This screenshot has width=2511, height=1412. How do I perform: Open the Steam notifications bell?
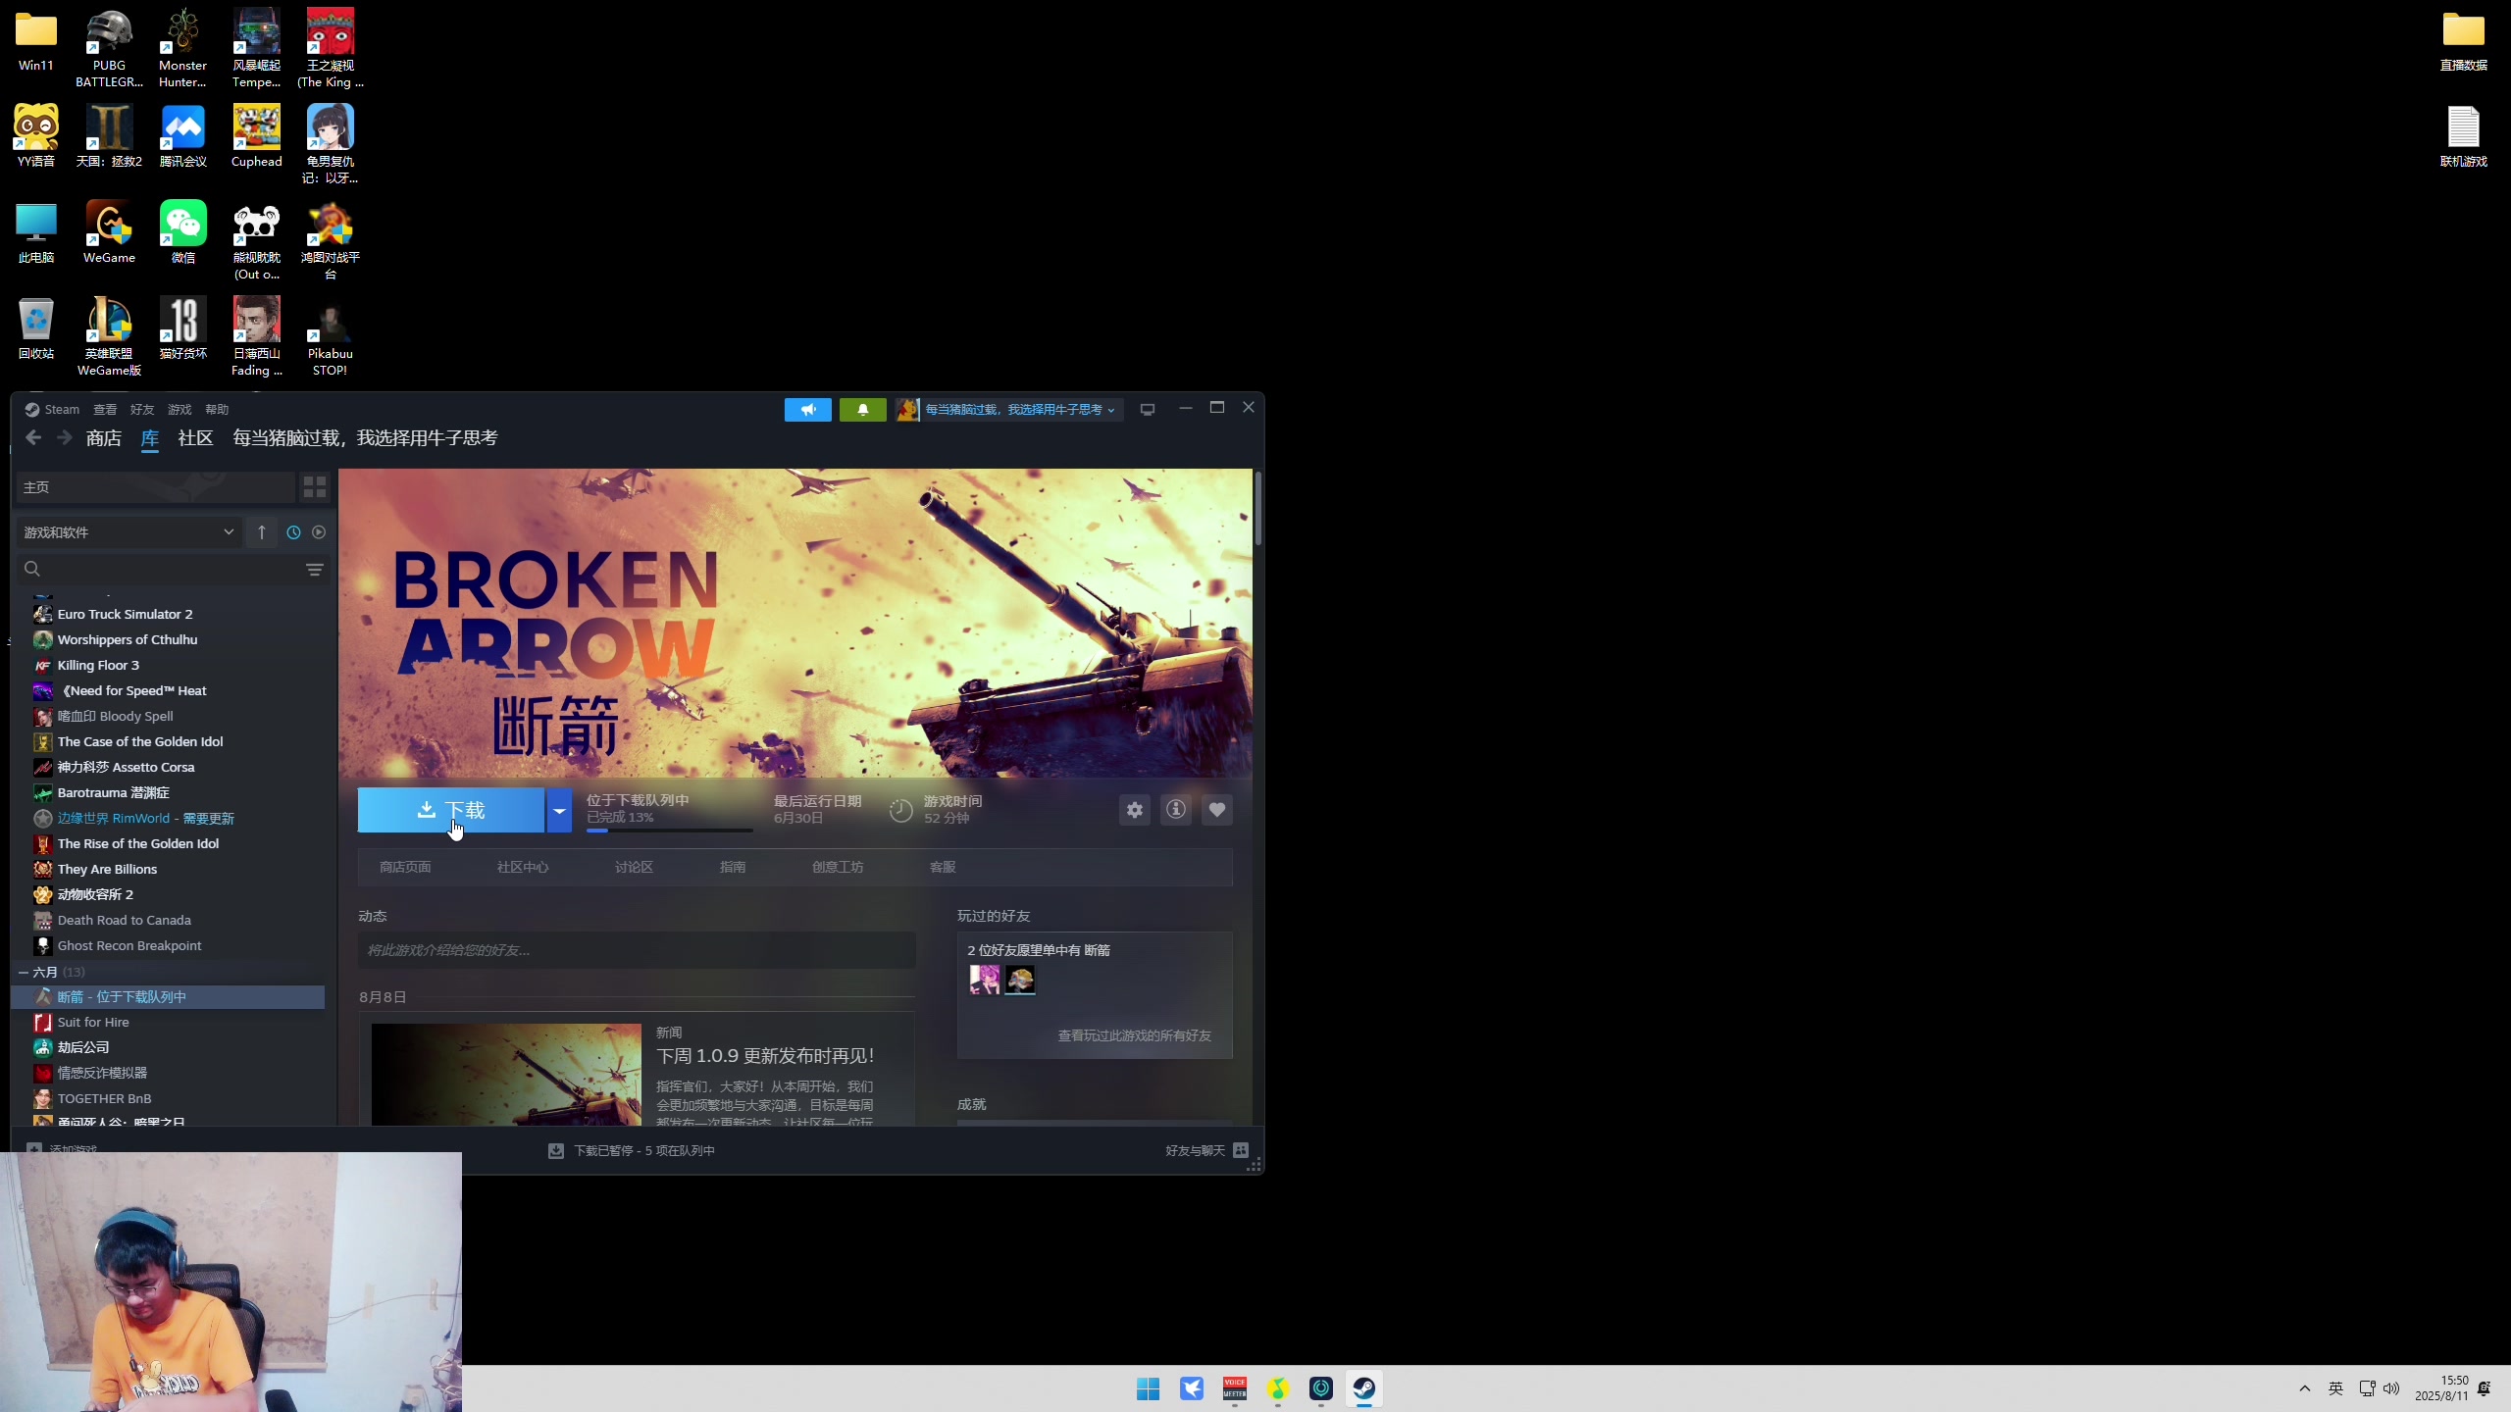(863, 409)
